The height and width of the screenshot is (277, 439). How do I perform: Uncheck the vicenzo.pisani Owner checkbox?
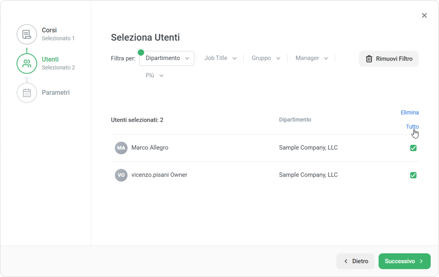[x=413, y=175]
